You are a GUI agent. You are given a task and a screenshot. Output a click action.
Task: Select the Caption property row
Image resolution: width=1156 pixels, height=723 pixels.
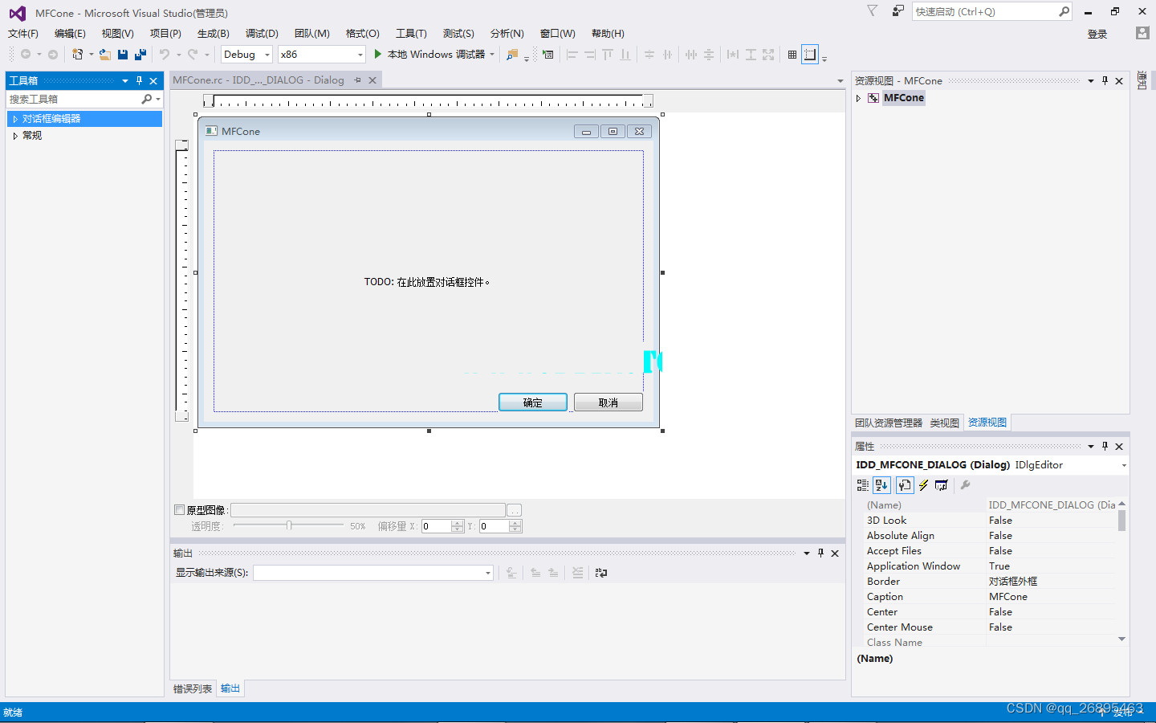991,597
